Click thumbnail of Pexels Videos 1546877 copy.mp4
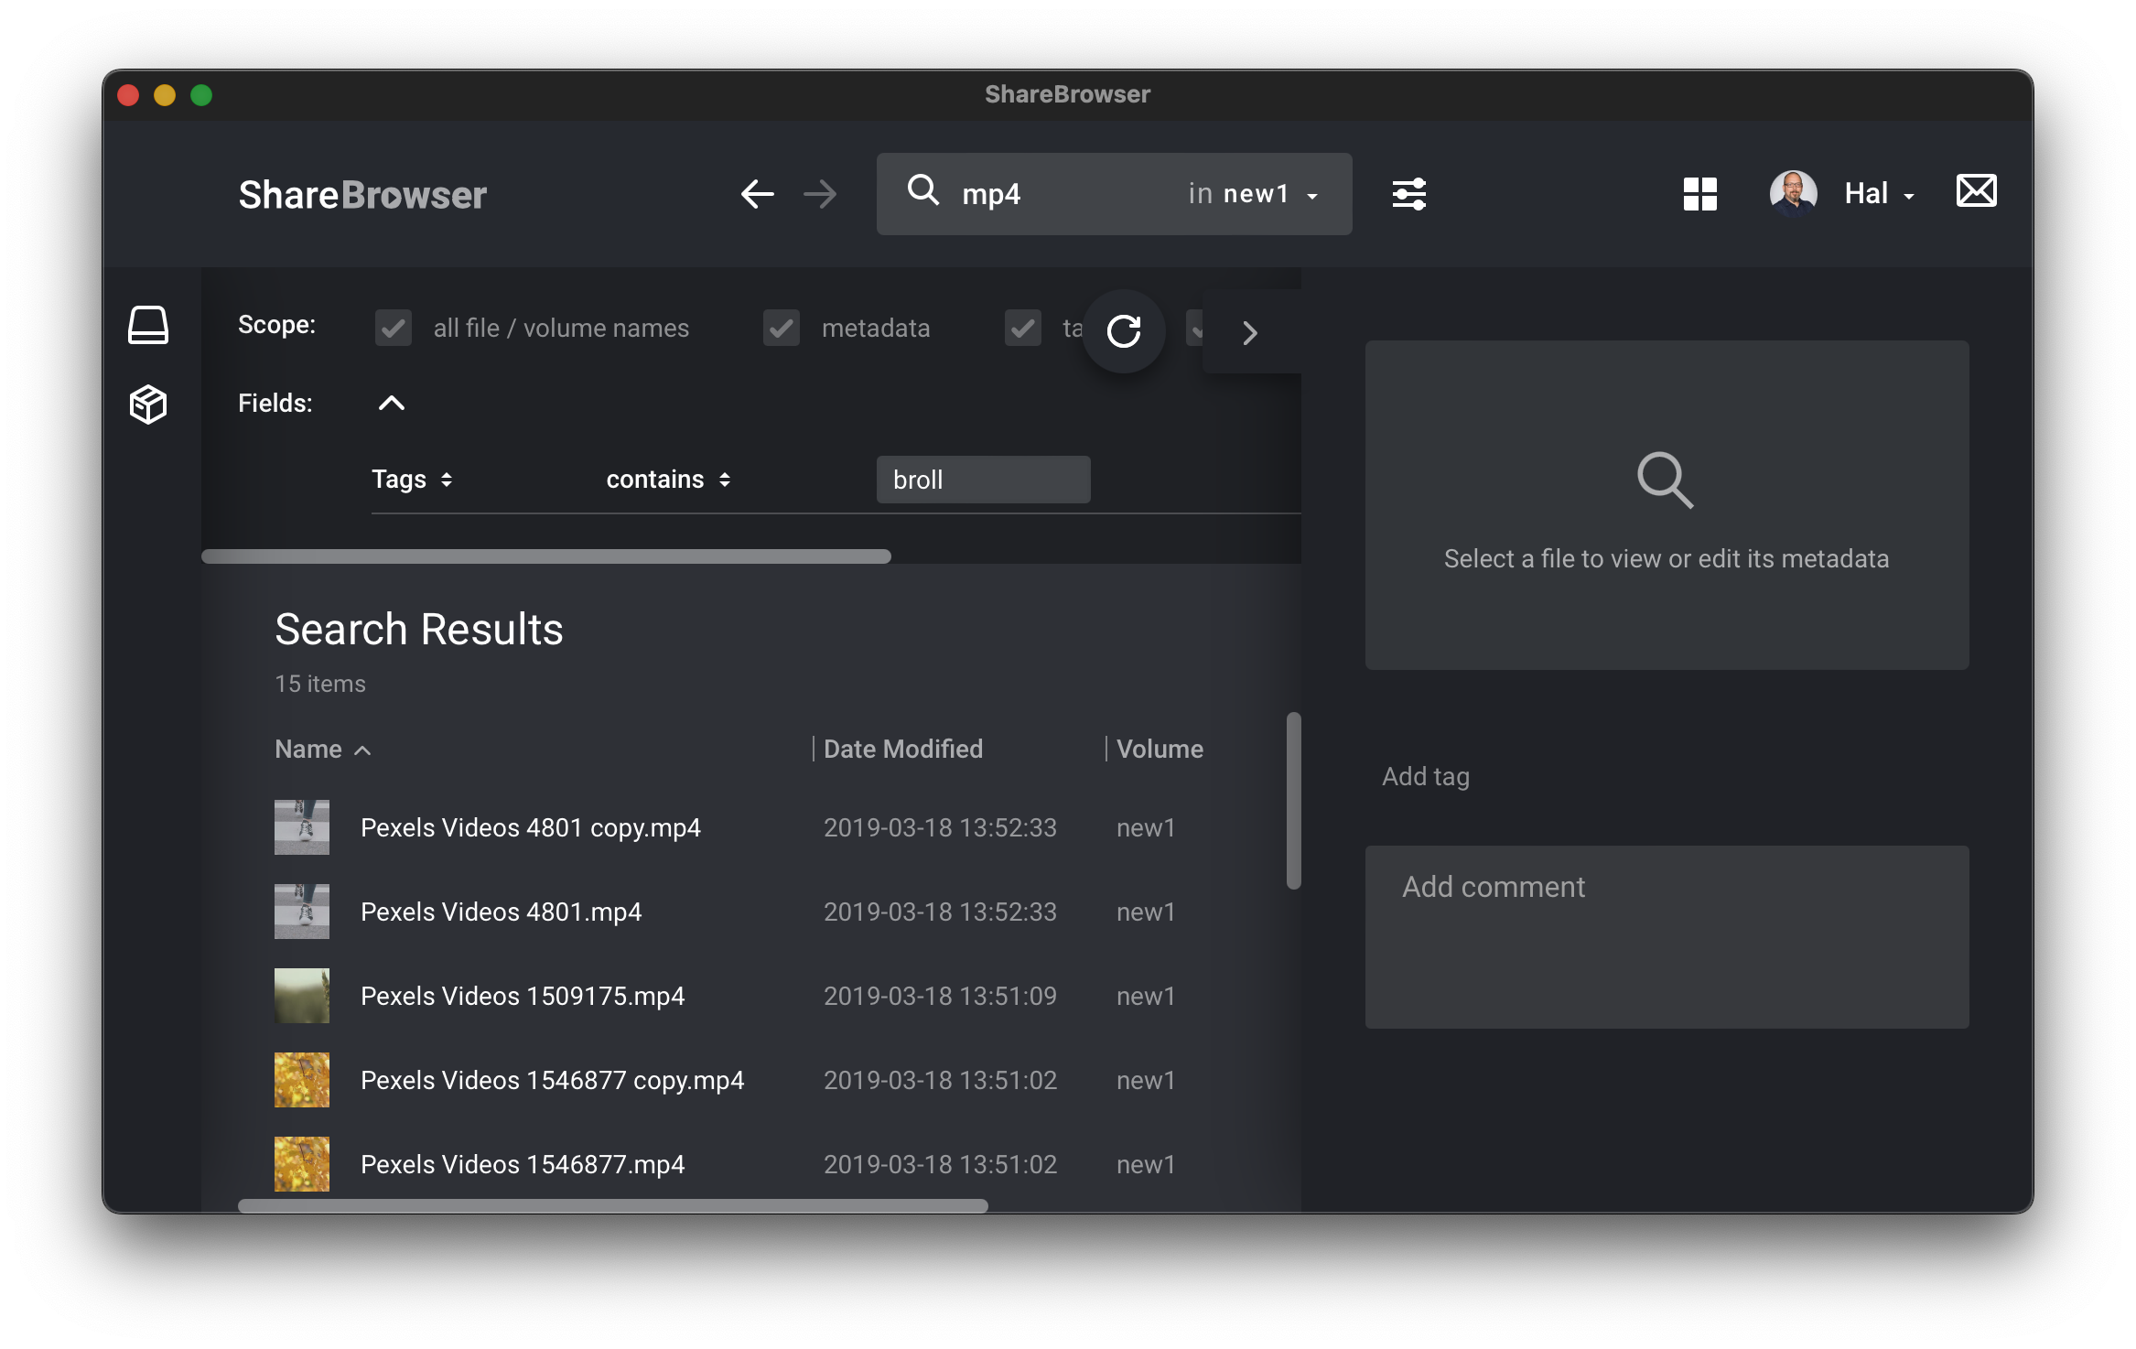 302,1080
